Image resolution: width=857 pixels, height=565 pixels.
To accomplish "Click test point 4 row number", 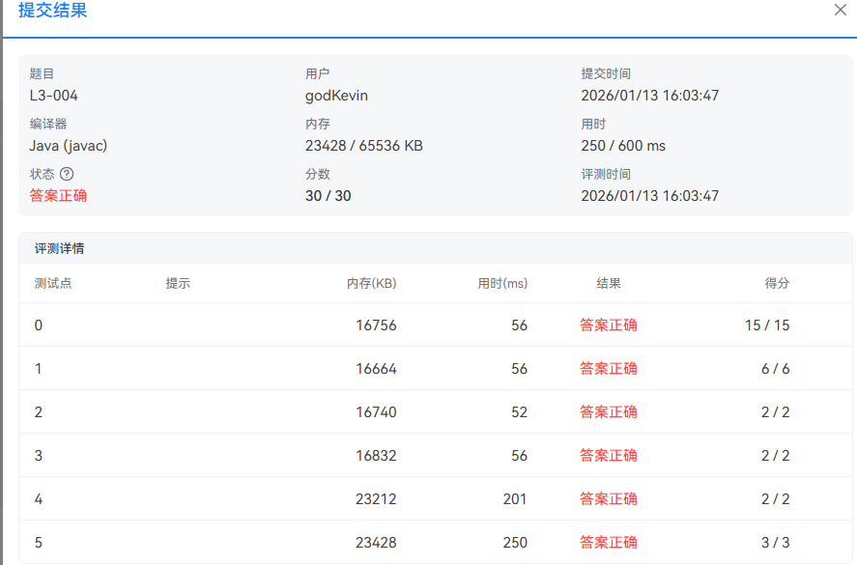I will pyautogui.click(x=39, y=499).
